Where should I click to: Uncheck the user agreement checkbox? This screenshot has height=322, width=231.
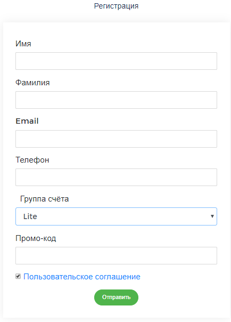click(x=18, y=276)
